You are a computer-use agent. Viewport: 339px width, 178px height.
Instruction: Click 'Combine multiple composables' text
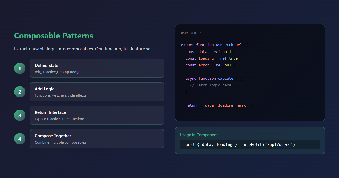point(60,142)
